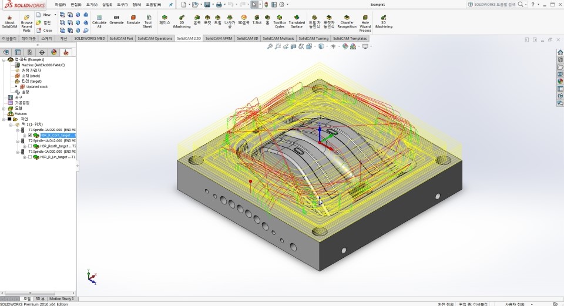Open the help question-mark dropdown arrow
Screen dimensions: 564x306
tap(539, 5)
